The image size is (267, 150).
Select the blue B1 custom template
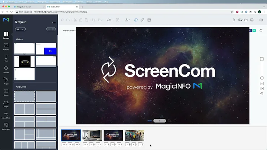pyautogui.click(x=46, y=49)
